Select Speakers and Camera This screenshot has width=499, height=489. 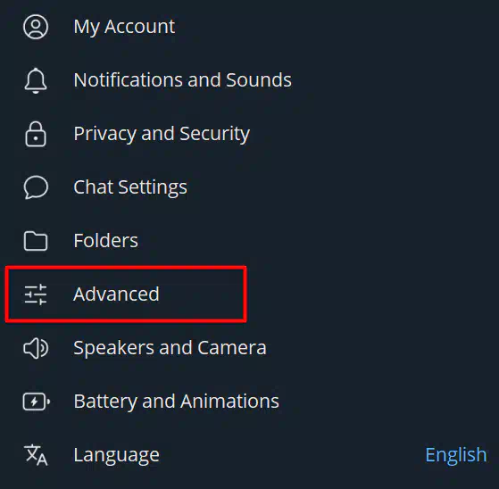(x=250, y=348)
